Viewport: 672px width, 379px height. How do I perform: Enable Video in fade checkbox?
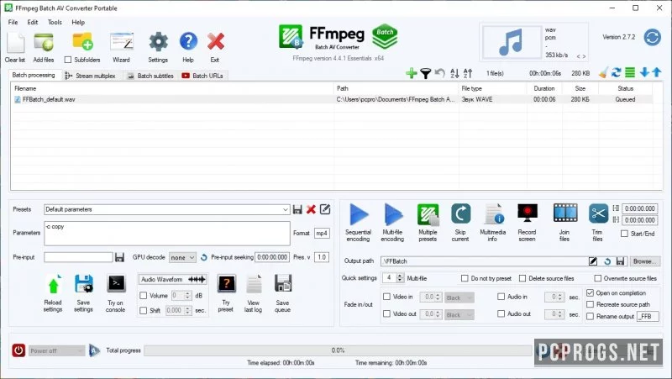click(x=386, y=297)
